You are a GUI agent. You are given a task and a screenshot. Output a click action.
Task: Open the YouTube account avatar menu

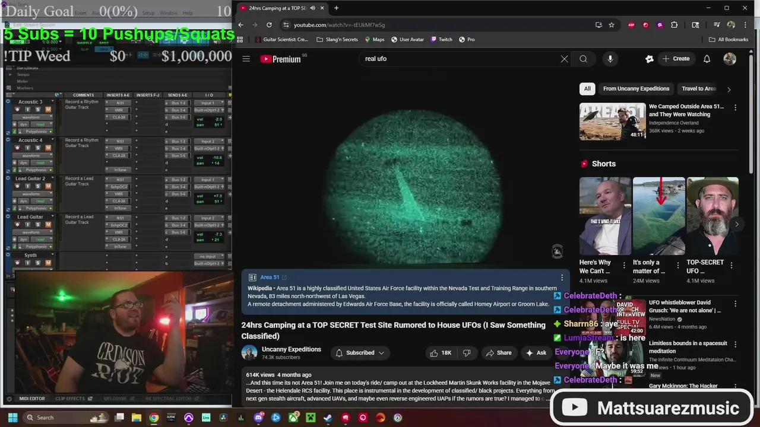(x=730, y=59)
